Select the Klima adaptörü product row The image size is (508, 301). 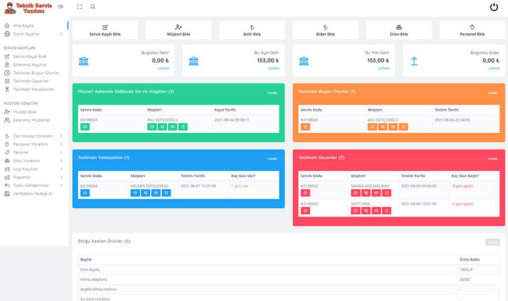[289, 279]
